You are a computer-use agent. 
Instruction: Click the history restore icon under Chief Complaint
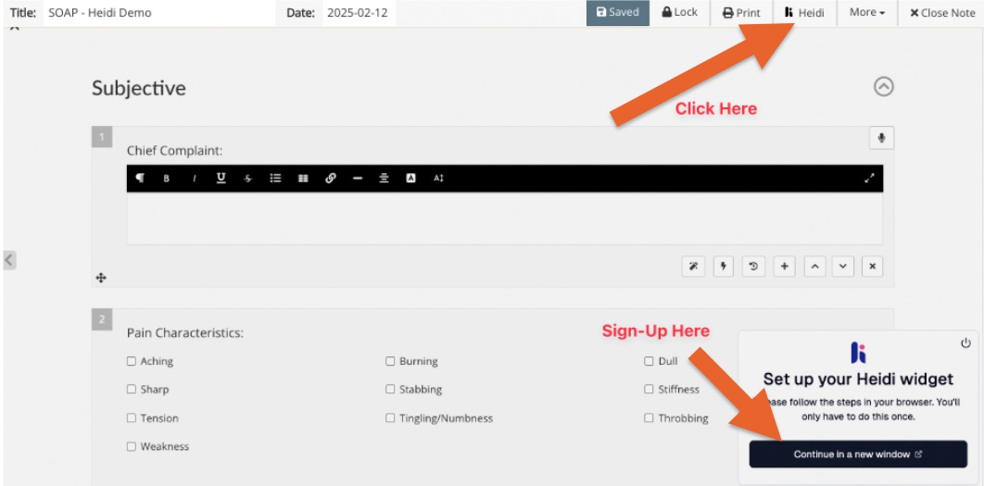click(x=753, y=267)
